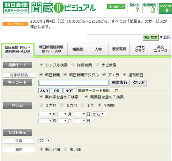This screenshot has width=172, height=161.
Task: Click the popup icon in 関連キーワード参照
Action: pyautogui.click(x=116, y=90)
